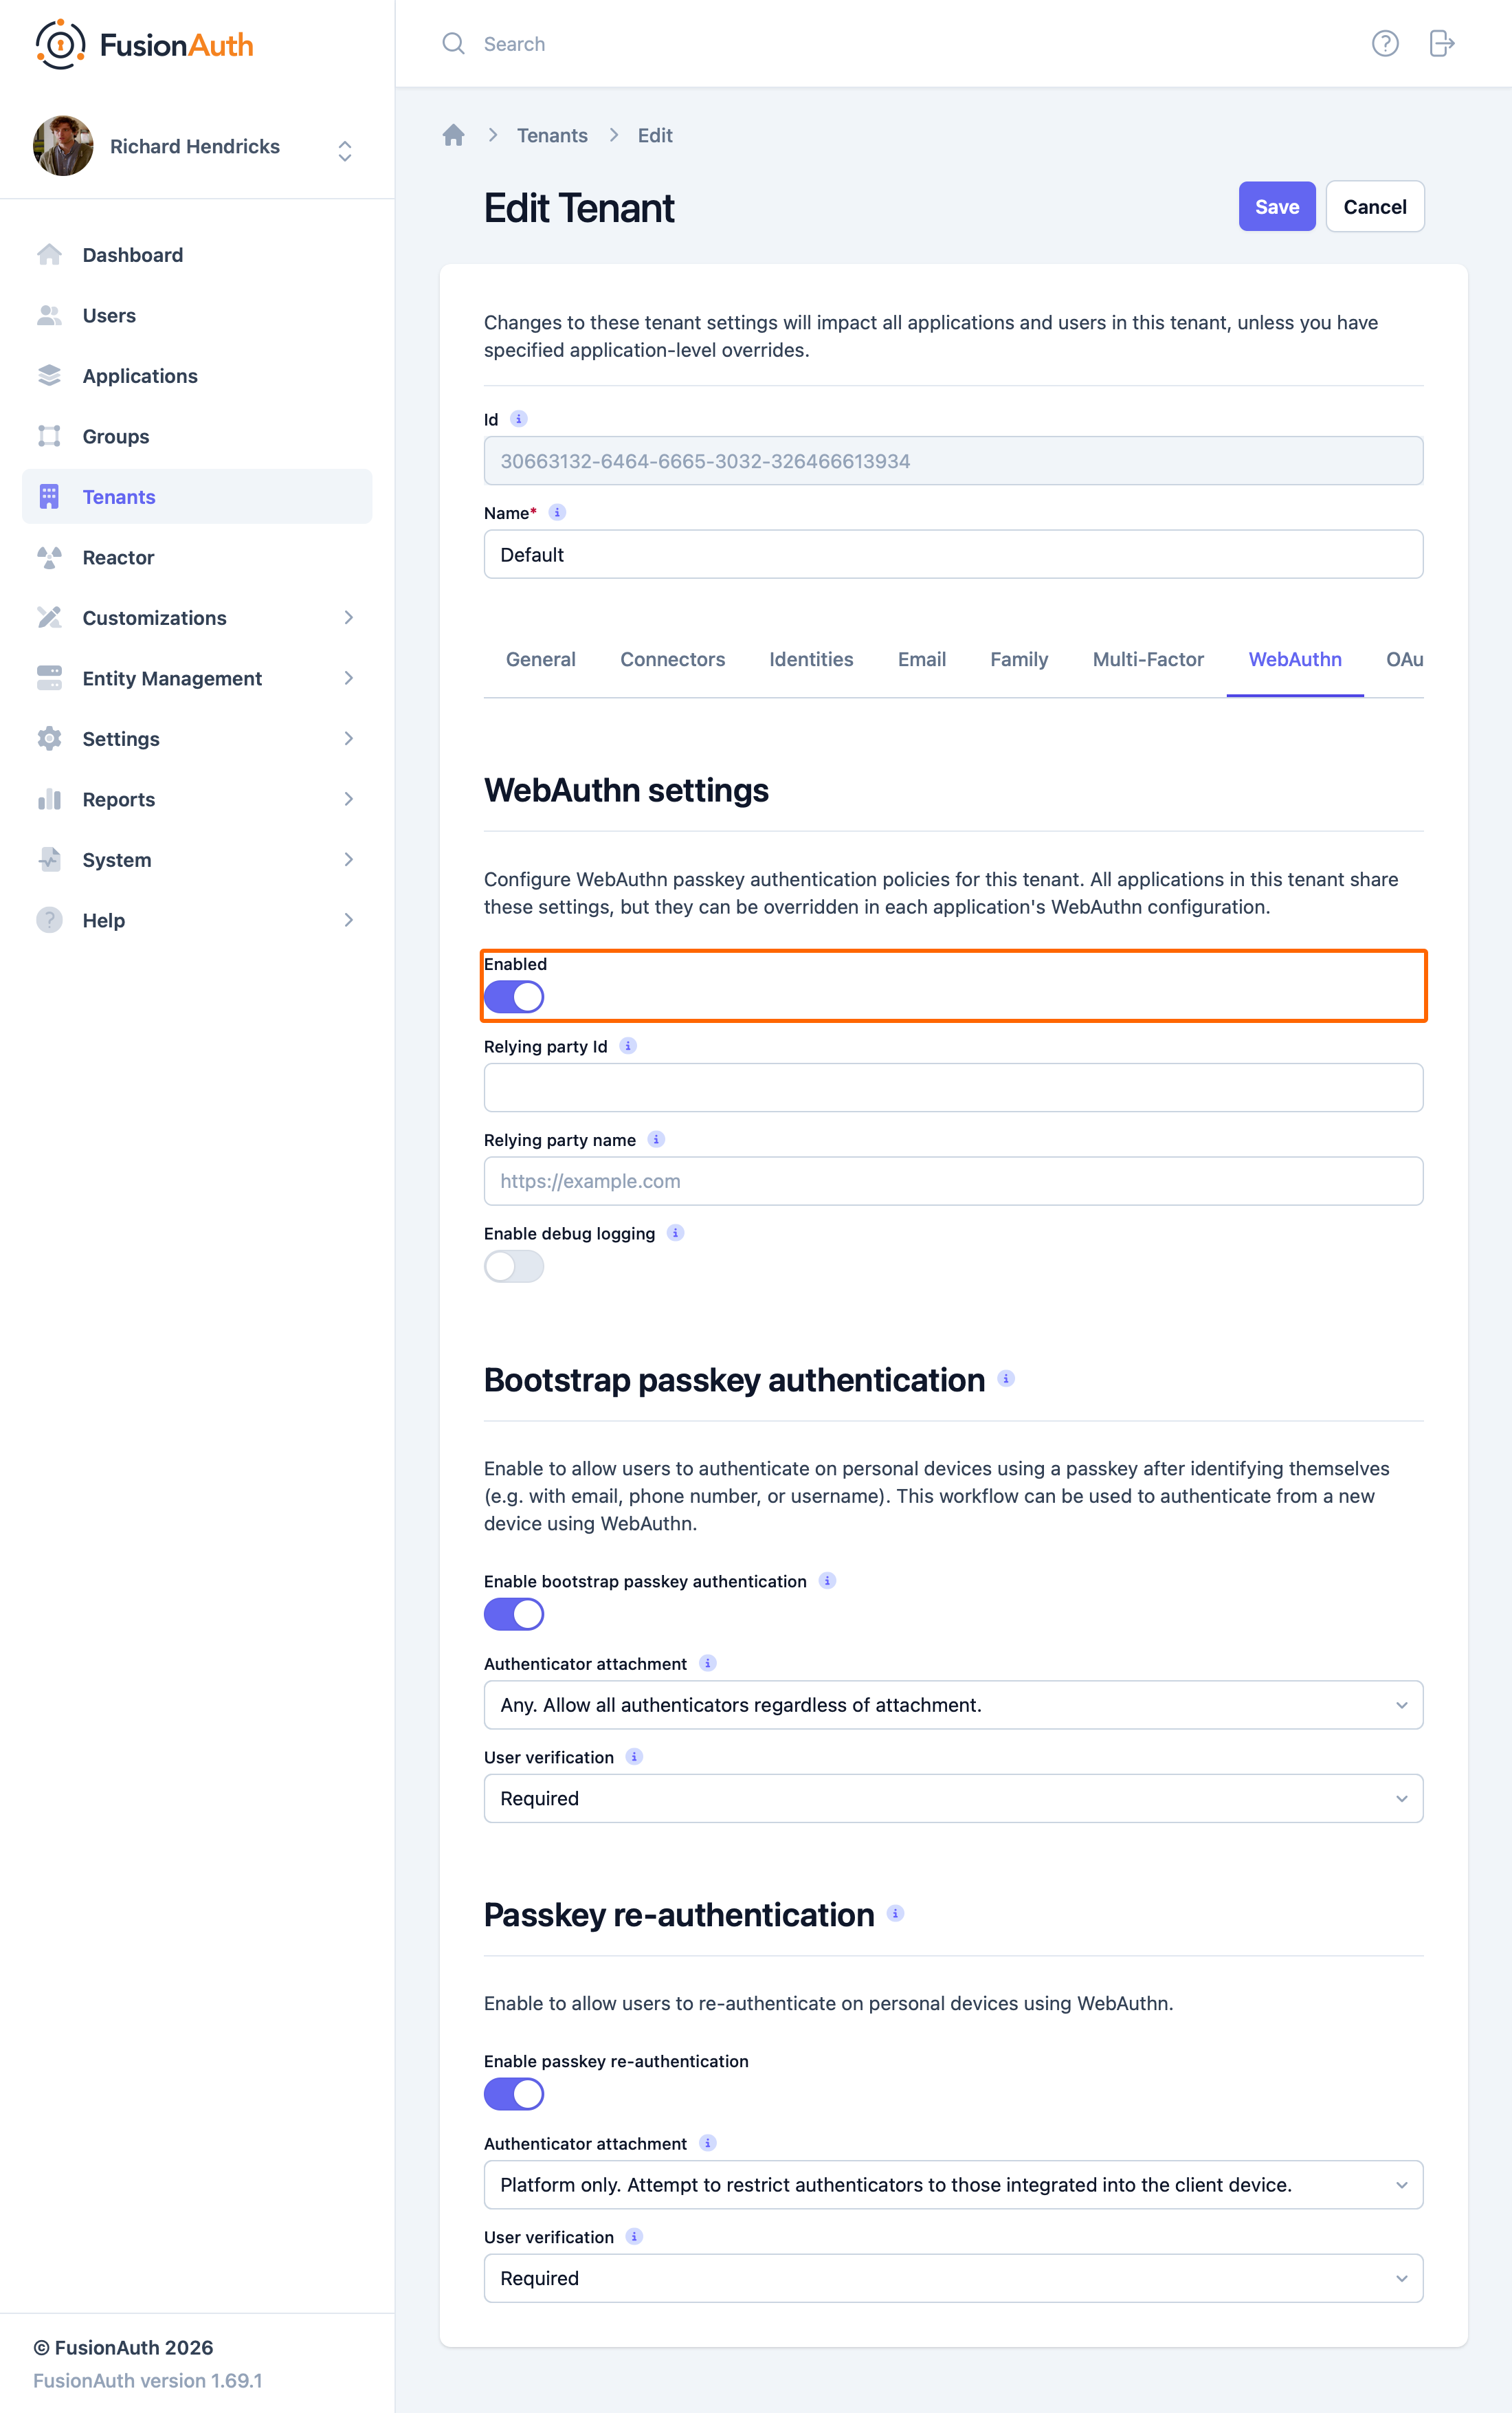
Task: Show info tooltip for Enable debug logging
Action: coord(675,1232)
